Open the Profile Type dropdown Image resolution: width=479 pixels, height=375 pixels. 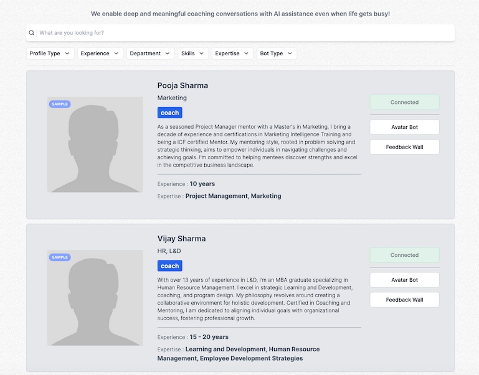point(50,53)
